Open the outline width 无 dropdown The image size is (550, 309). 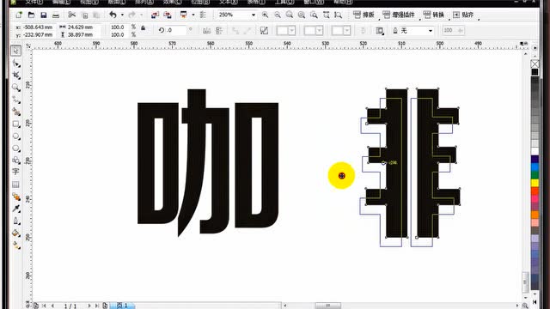(431, 31)
